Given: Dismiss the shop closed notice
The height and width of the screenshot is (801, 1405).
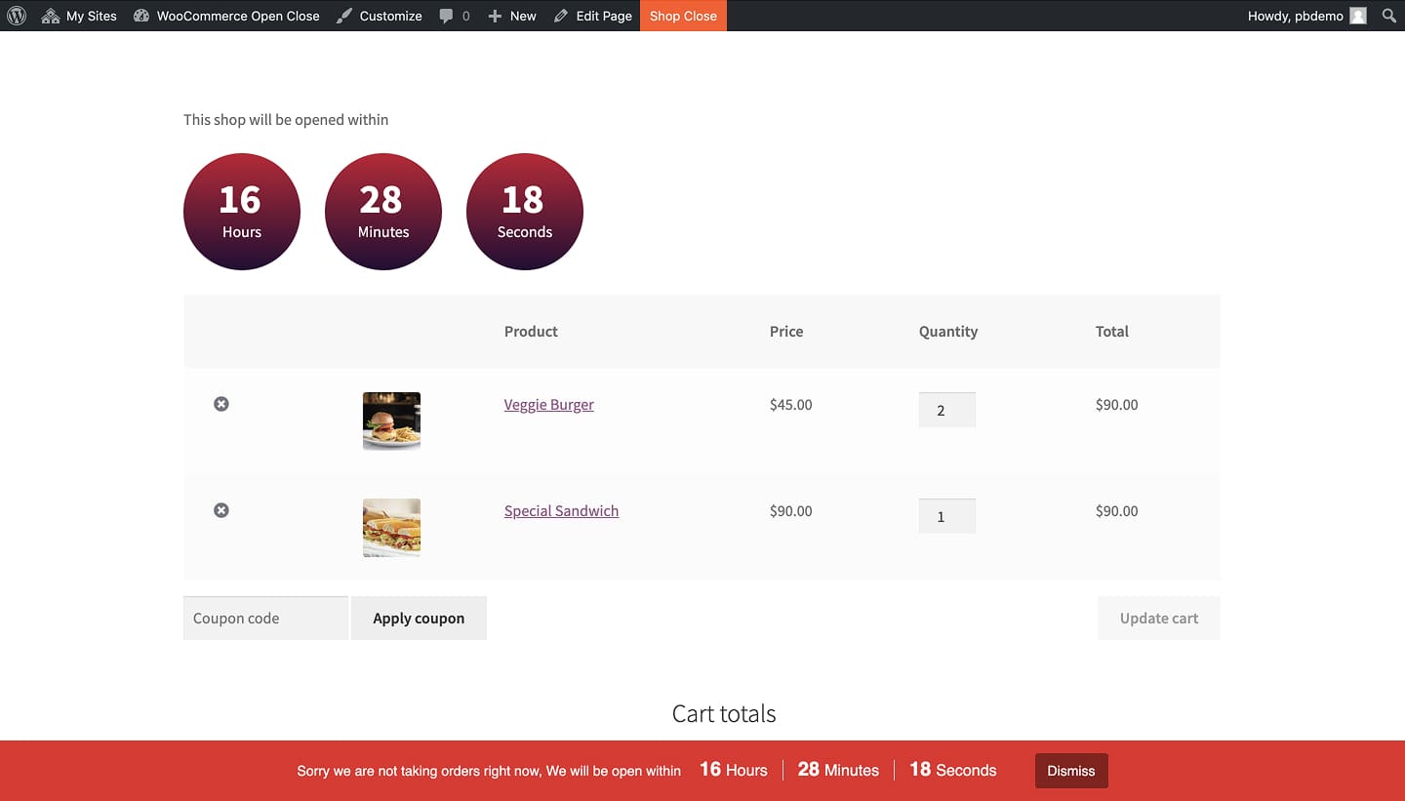Looking at the screenshot, I should tap(1071, 771).
